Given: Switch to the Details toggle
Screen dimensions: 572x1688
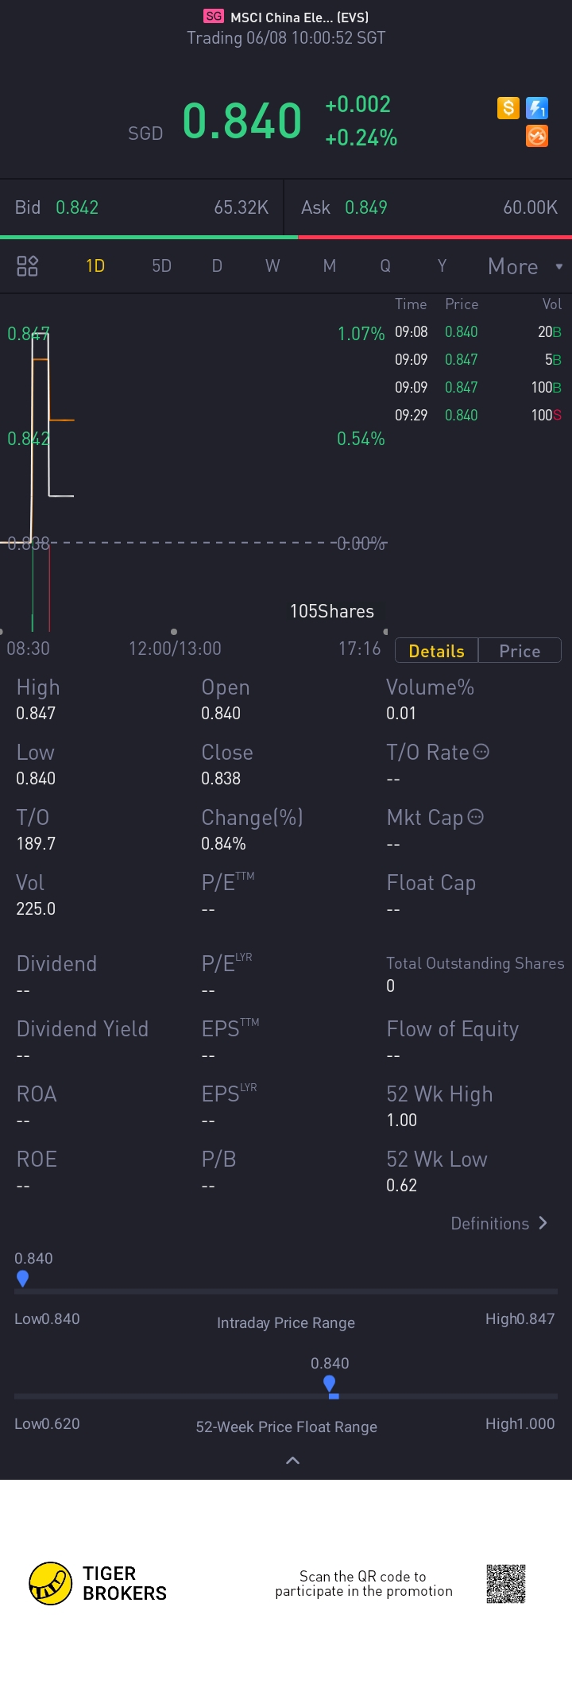Looking at the screenshot, I should pos(436,651).
